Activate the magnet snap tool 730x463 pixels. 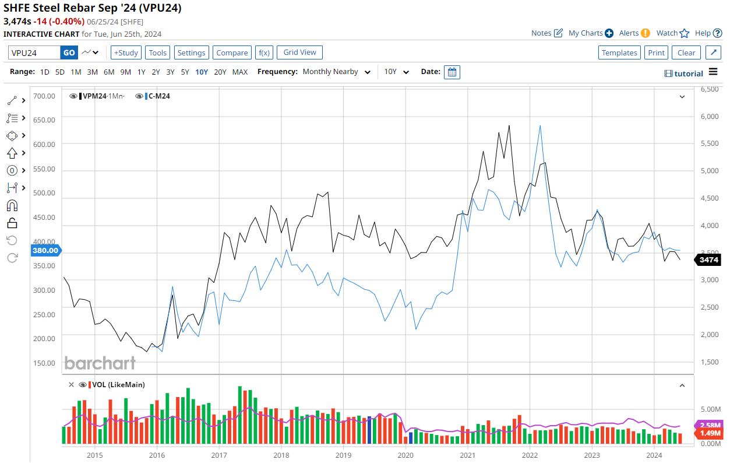(x=12, y=205)
